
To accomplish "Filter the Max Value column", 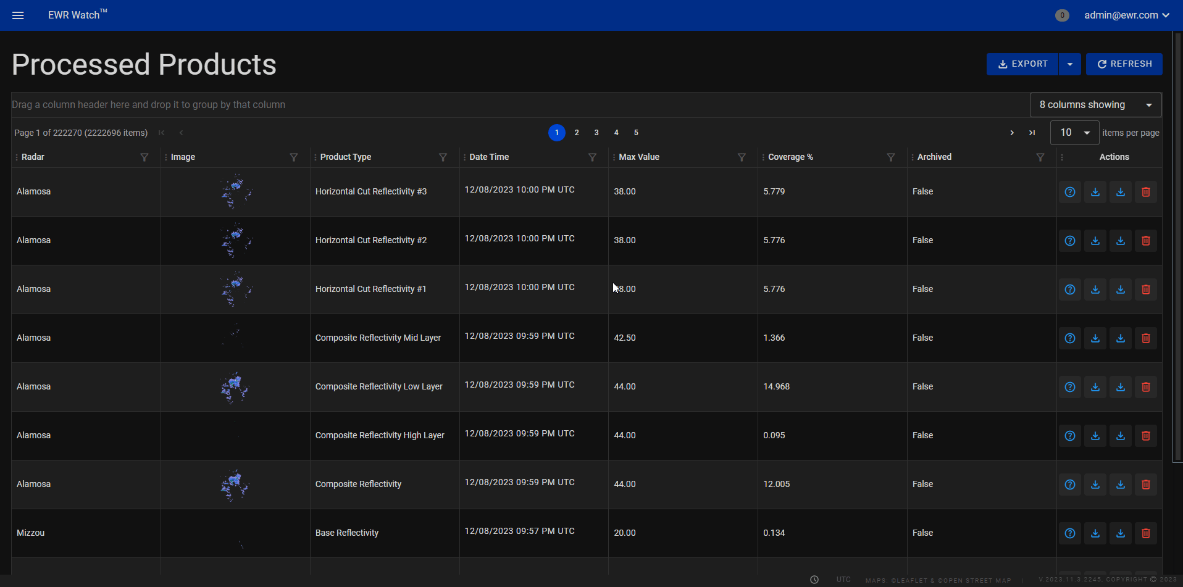I will (742, 157).
